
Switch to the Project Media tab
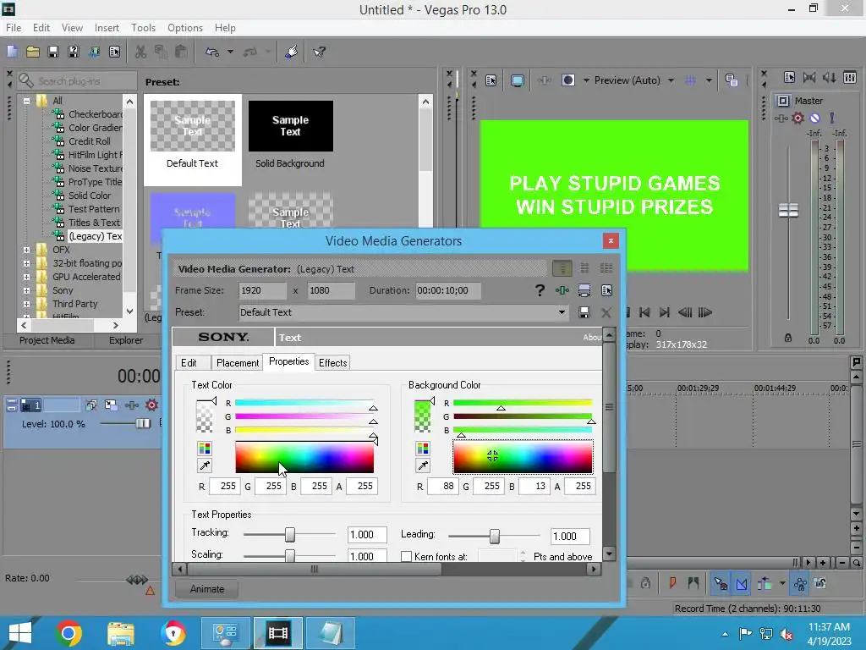pos(47,340)
